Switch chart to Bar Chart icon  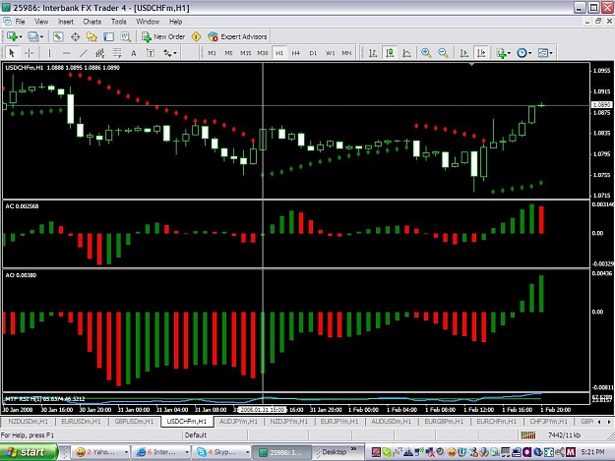pos(373,53)
